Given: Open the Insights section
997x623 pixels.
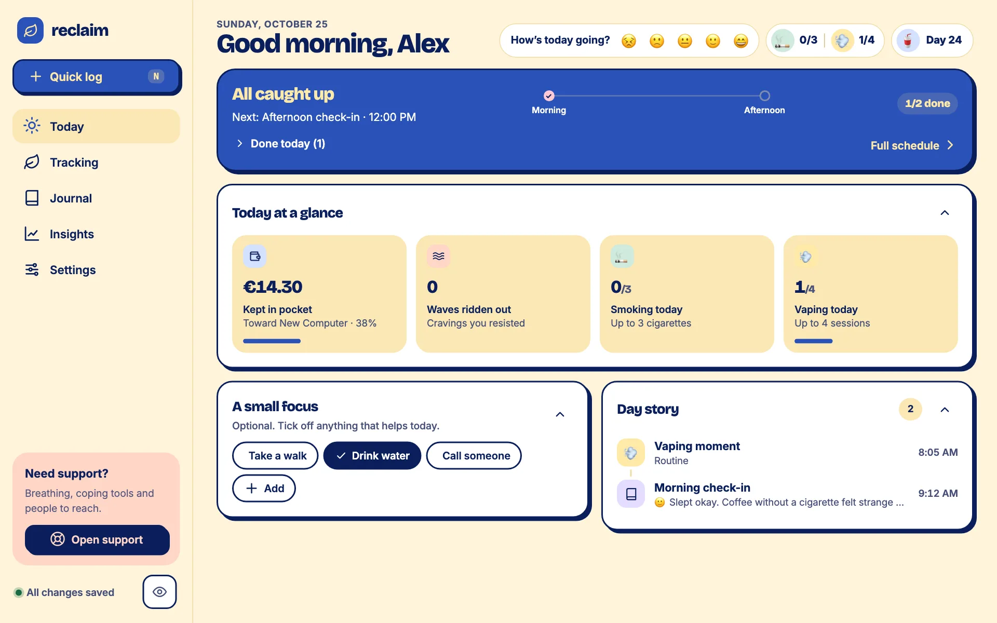Looking at the screenshot, I should (97, 234).
